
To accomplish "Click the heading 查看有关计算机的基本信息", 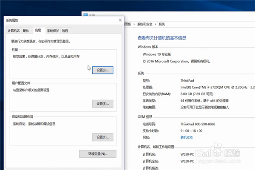I will click(162, 38).
